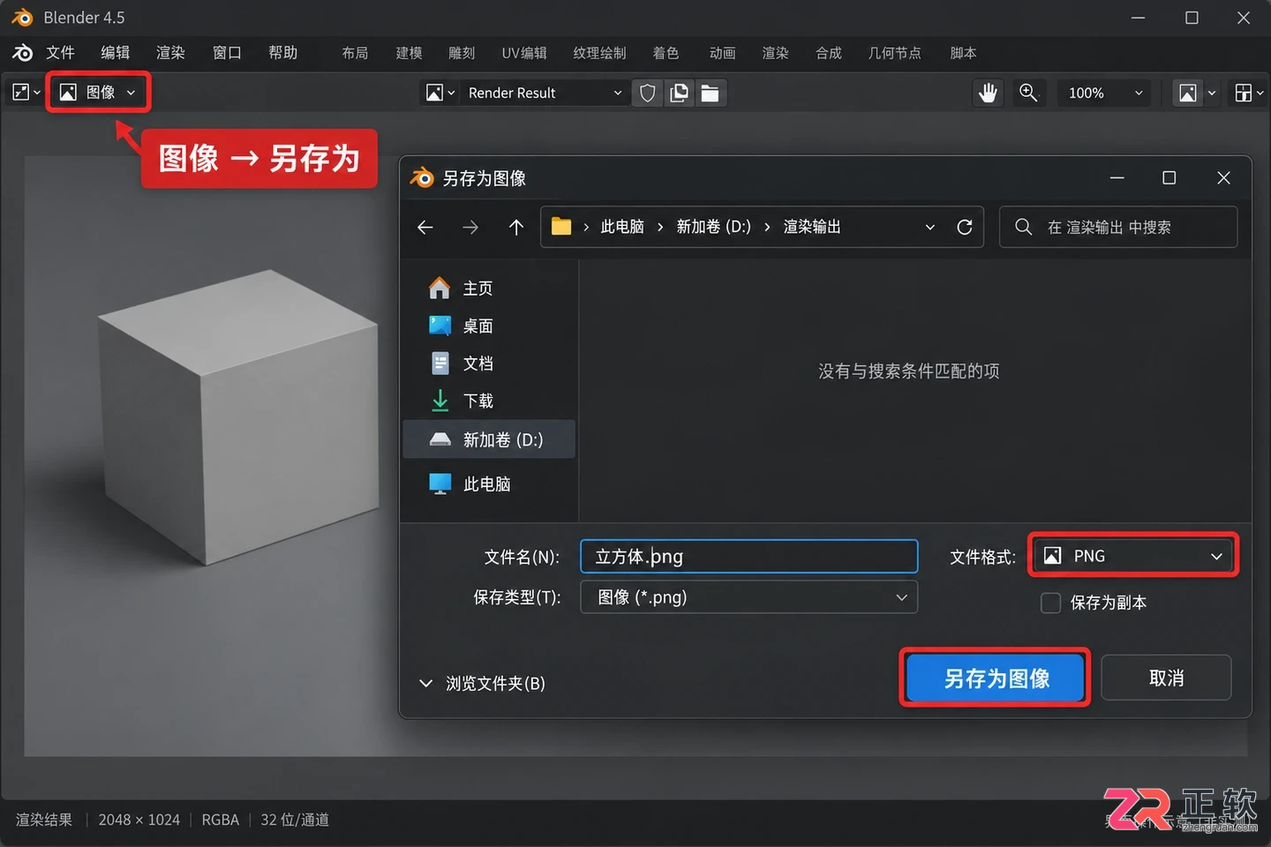Open the 编辑 menu
1271x847 pixels.
[115, 53]
